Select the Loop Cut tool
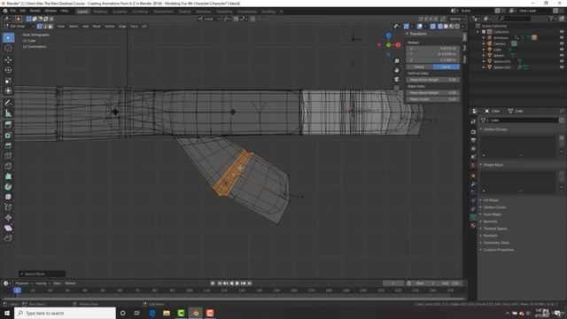This screenshot has height=319, width=567. (x=8, y=156)
